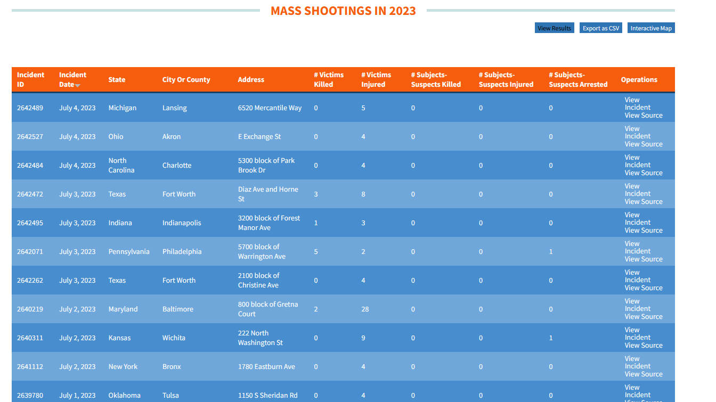Click the New York state cell
This screenshot has width=716, height=402.
click(123, 367)
